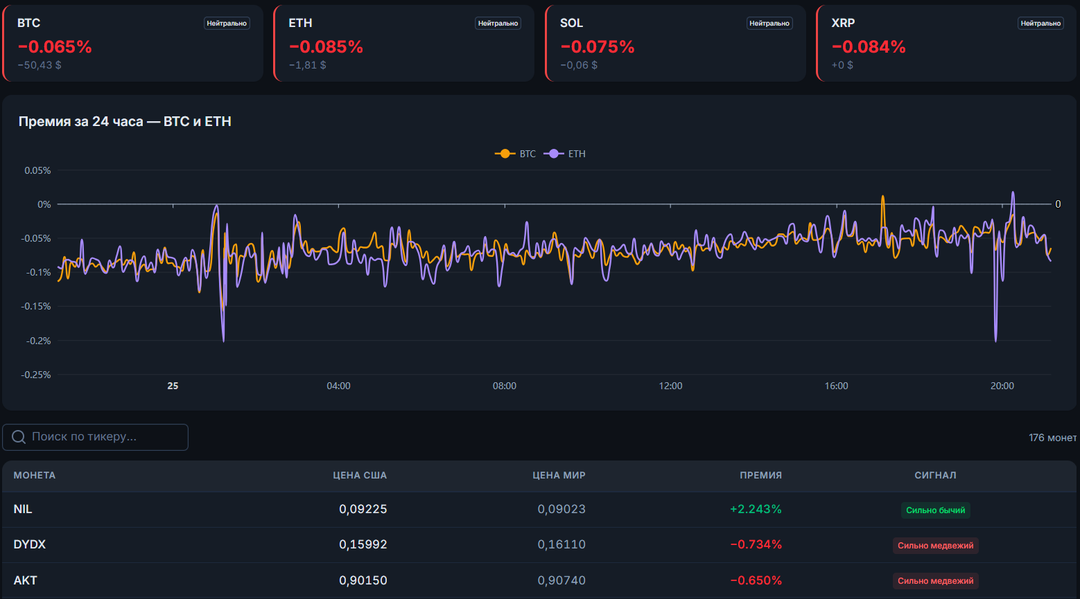Select the SOL premium card
This screenshot has width=1080, height=599.
click(x=675, y=43)
